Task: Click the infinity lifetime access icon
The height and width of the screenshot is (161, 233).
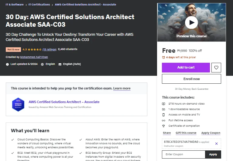Action: [x=163, y=120]
